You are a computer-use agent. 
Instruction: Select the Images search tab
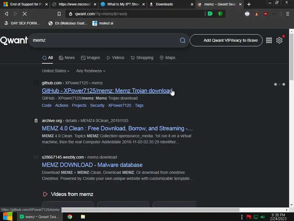point(90,58)
